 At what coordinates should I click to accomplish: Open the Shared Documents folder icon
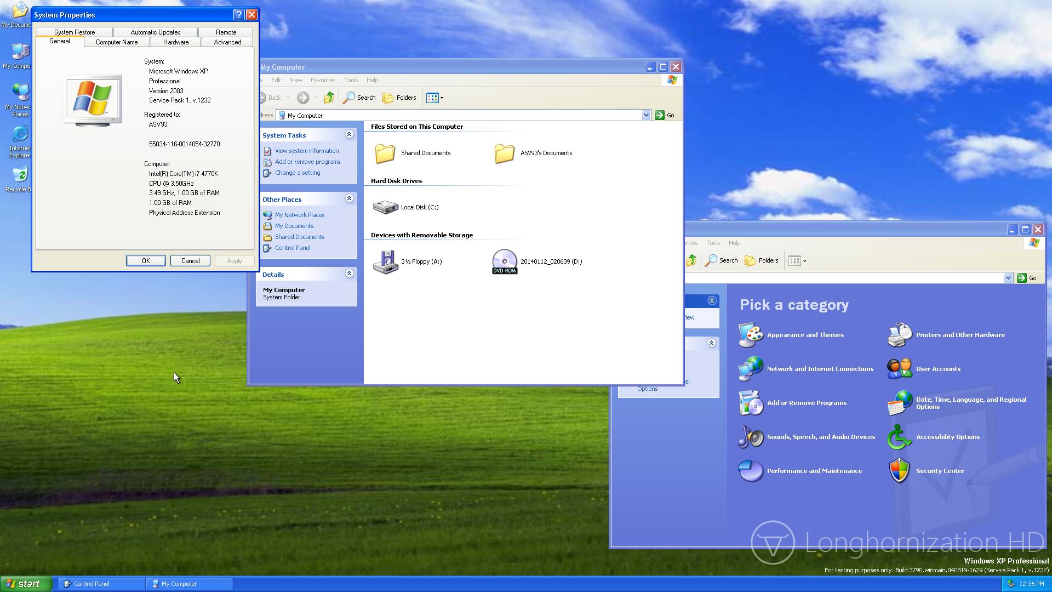[x=385, y=153]
